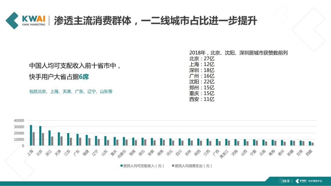331x186 pixels.
Task: Click the line 沈阳：22亿
Action: point(202,82)
